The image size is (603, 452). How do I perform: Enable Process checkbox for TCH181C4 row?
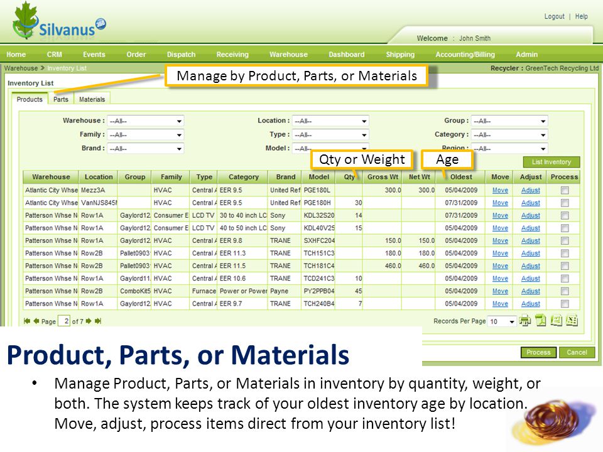click(565, 266)
